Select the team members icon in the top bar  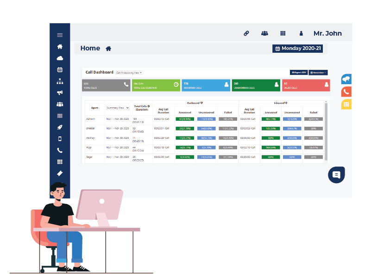pyautogui.click(x=264, y=33)
